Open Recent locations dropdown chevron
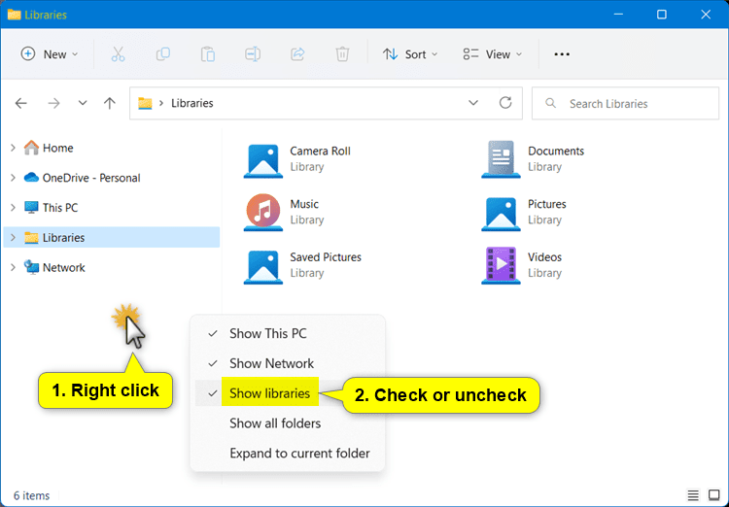This screenshot has width=729, height=507. pos(83,103)
